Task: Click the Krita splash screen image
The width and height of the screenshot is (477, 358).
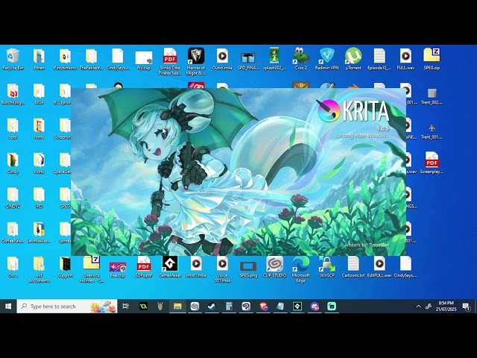Action: pyautogui.click(x=238, y=172)
